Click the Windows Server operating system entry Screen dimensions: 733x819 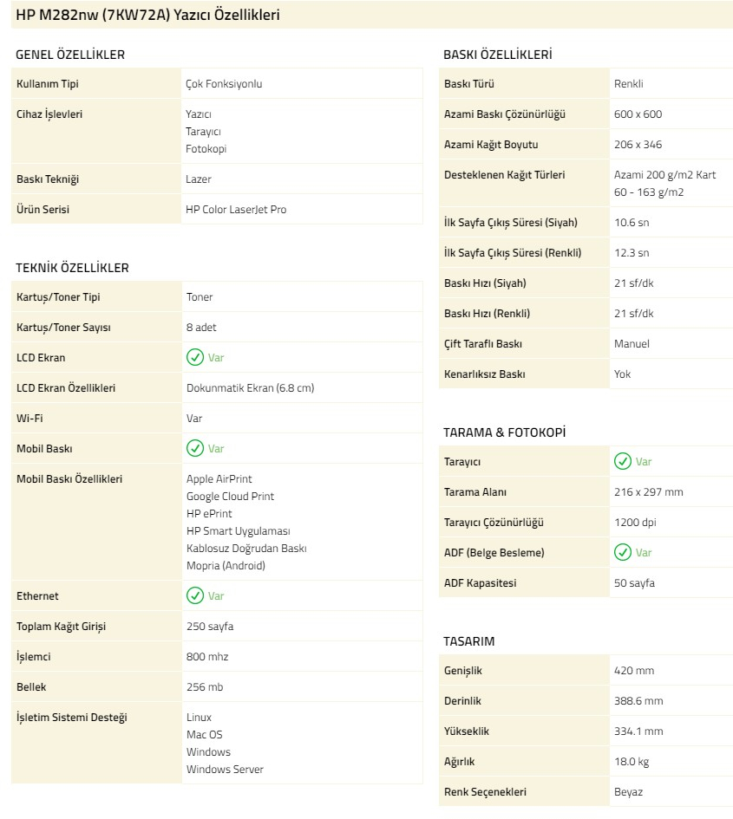pos(225,769)
